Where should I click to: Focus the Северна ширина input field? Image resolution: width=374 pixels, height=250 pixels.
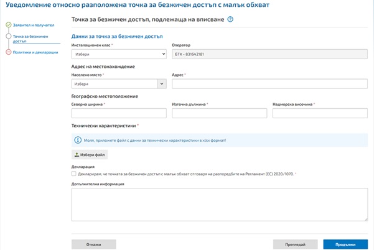pyautogui.click(x=119, y=113)
